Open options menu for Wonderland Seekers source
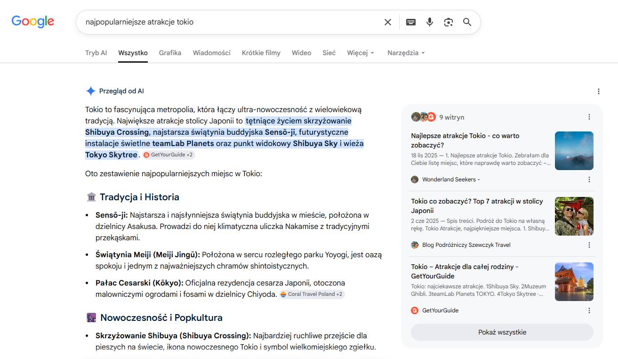Viewport: 618px width, 359px height. coord(589,179)
